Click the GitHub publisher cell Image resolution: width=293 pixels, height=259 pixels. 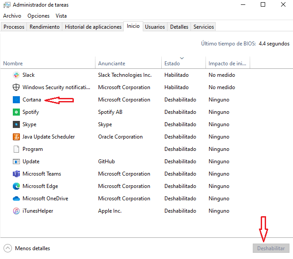click(x=107, y=161)
